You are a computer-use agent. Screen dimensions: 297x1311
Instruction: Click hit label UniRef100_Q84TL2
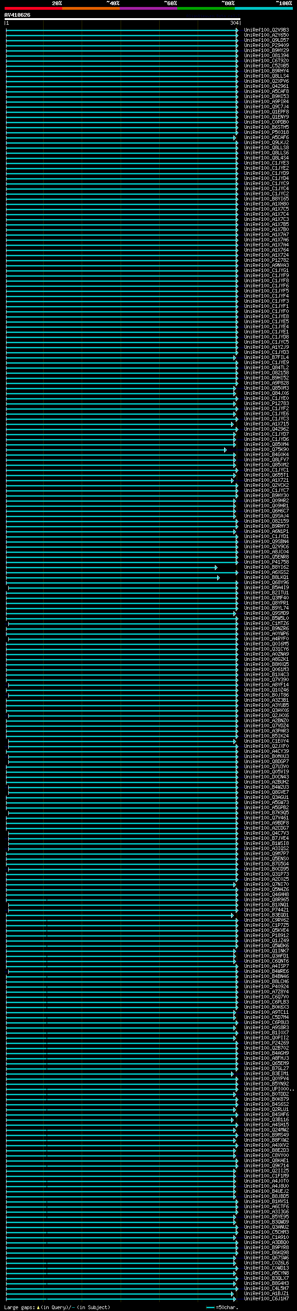point(266,367)
